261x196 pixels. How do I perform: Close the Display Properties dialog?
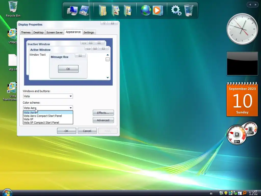[x=113, y=23]
